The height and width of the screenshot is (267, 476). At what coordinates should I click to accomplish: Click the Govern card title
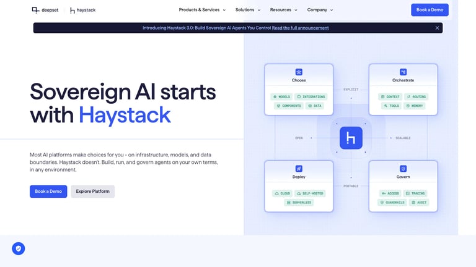coord(403,177)
